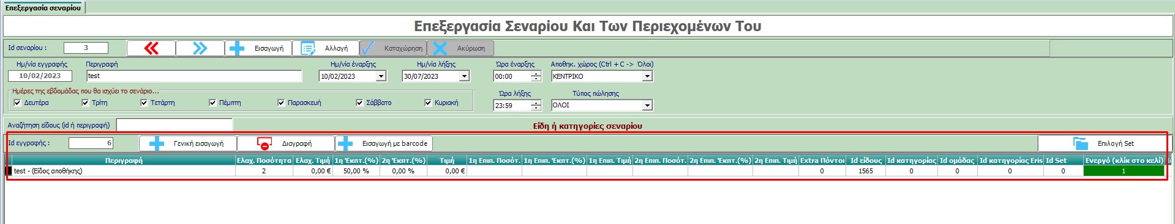
Task: Click the black row indicator marker
Action: [x=9, y=171]
